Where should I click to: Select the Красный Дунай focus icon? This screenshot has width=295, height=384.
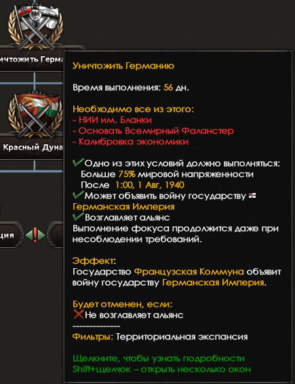35,115
